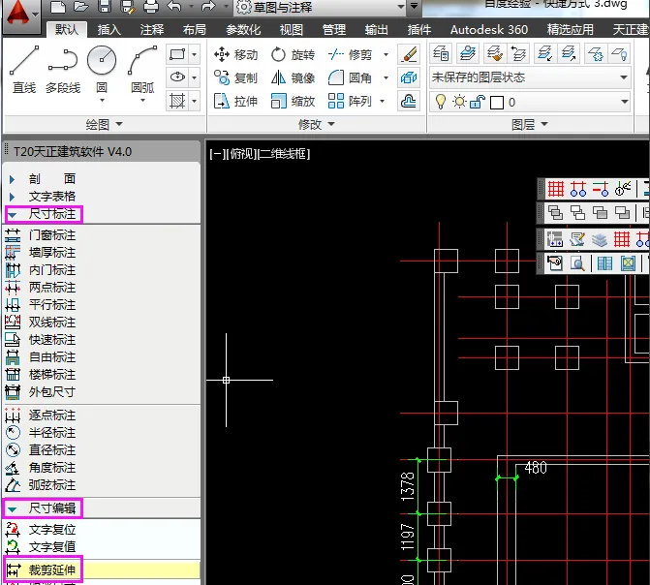Open the AutoCAD application menu button
Viewport: 650px width, 585px height.
click(x=20, y=15)
